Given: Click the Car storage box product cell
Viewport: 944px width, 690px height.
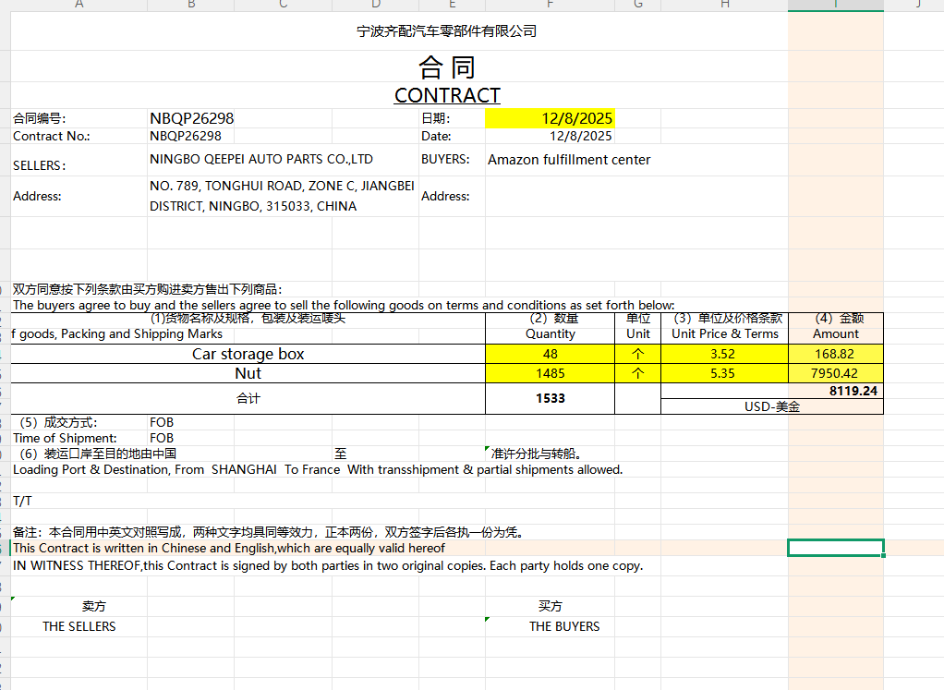Looking at the screenshot, I should coord(248,354).
